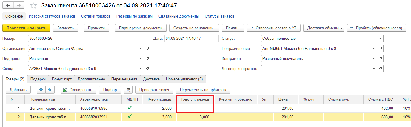Click the Номер input field
This screenshot has height=127, width=411.
(x=89, y=39)
